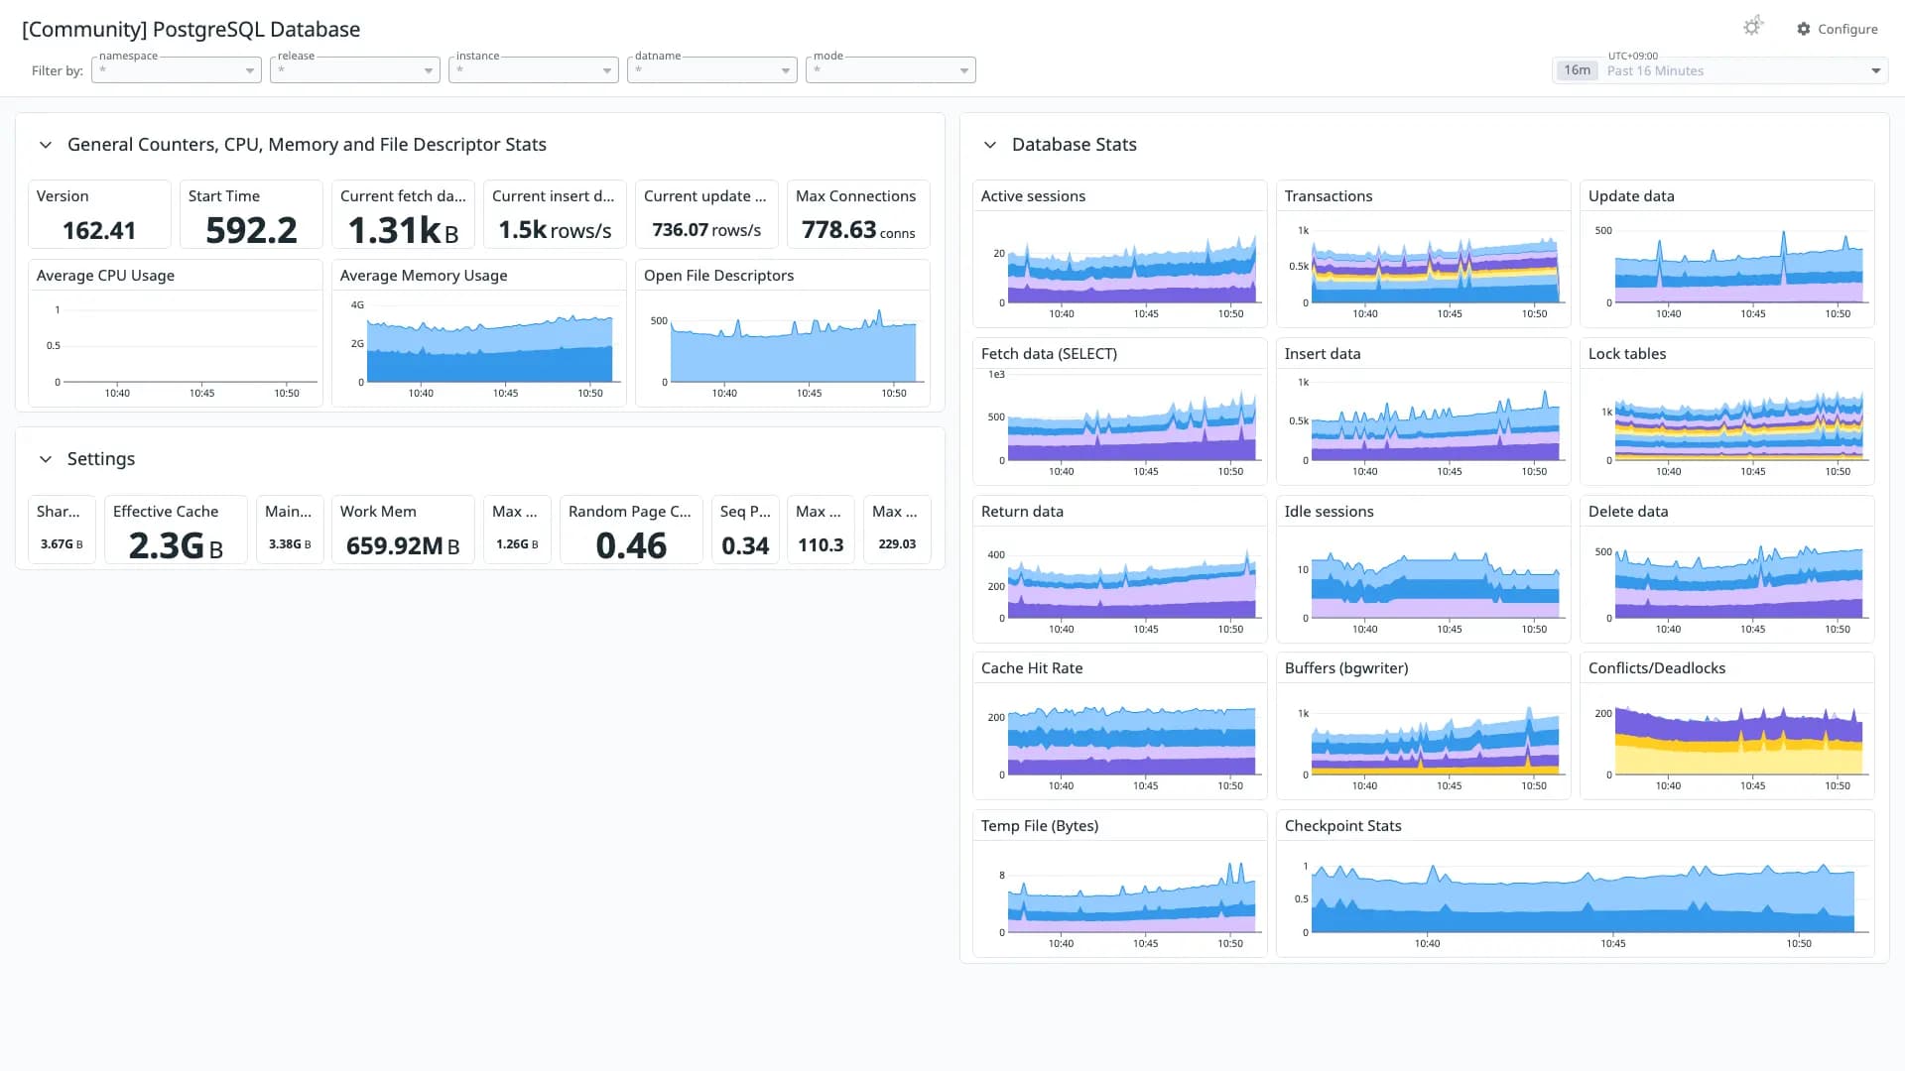Click the Checkpoint Stats graph

pos(1576,897)
